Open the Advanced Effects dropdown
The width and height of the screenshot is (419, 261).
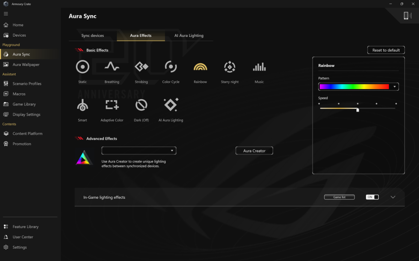click(139, 151)
